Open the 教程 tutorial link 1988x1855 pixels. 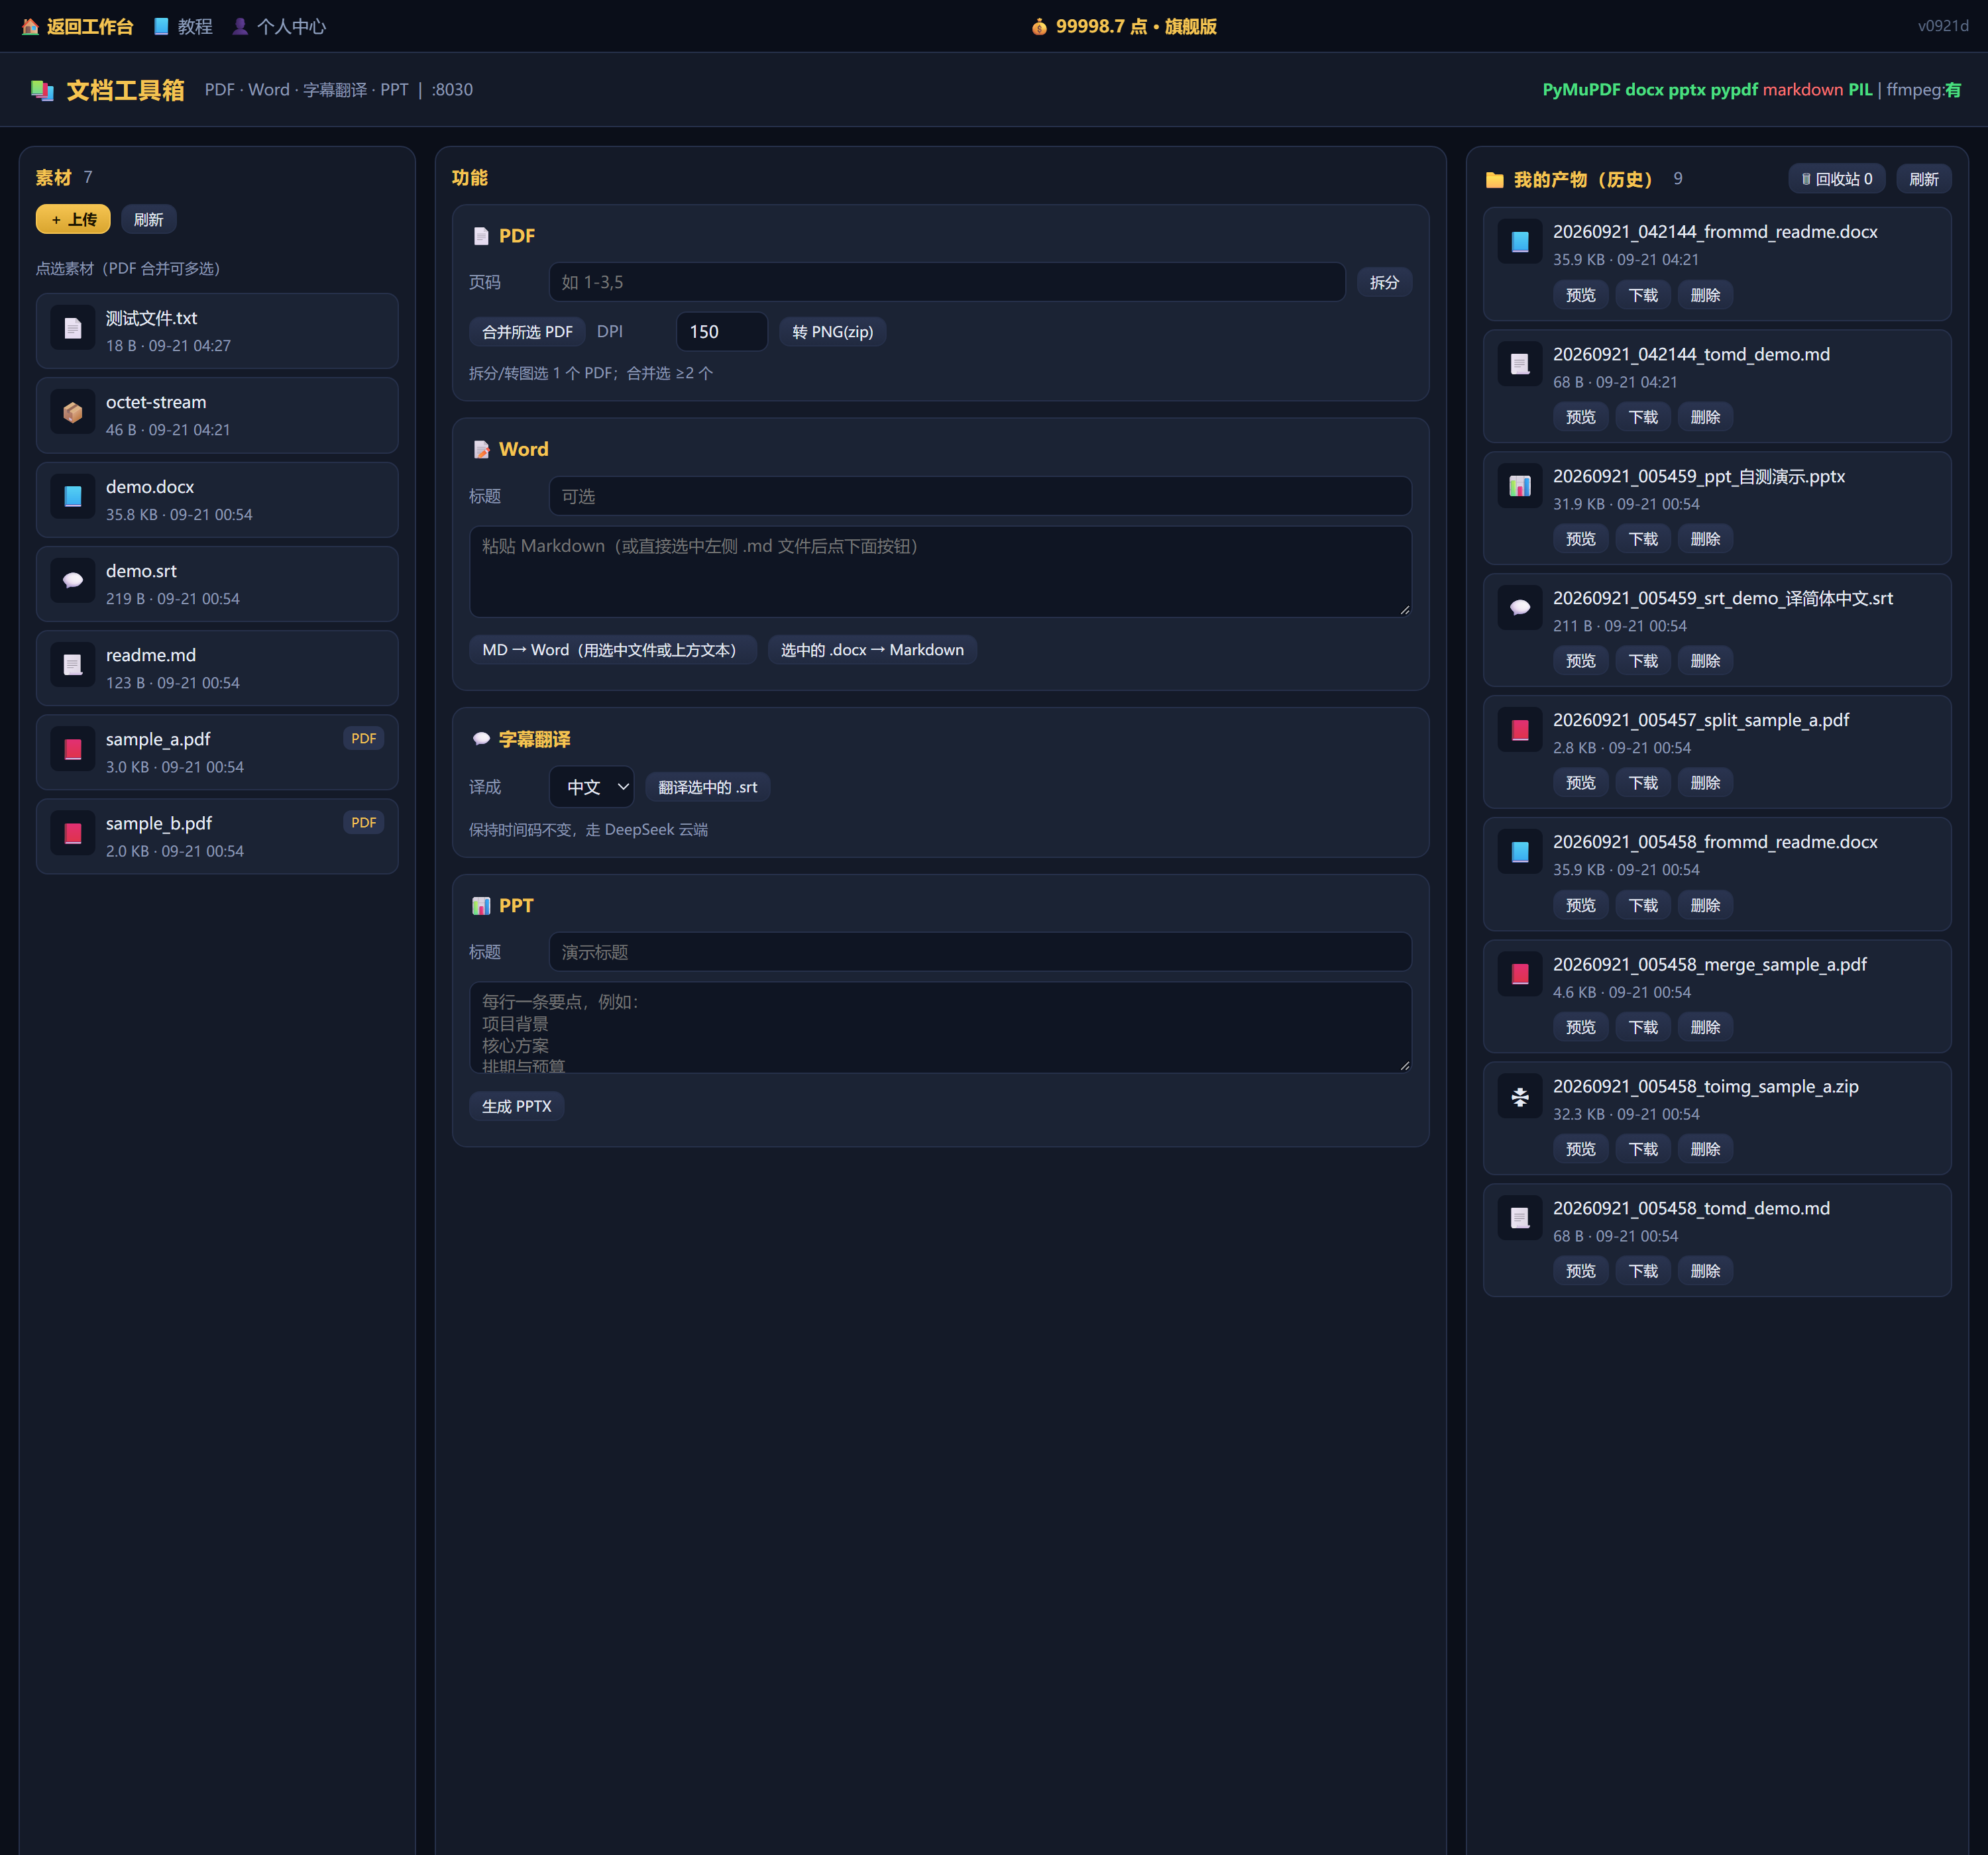pyautogui.click(x=183, y=26)
